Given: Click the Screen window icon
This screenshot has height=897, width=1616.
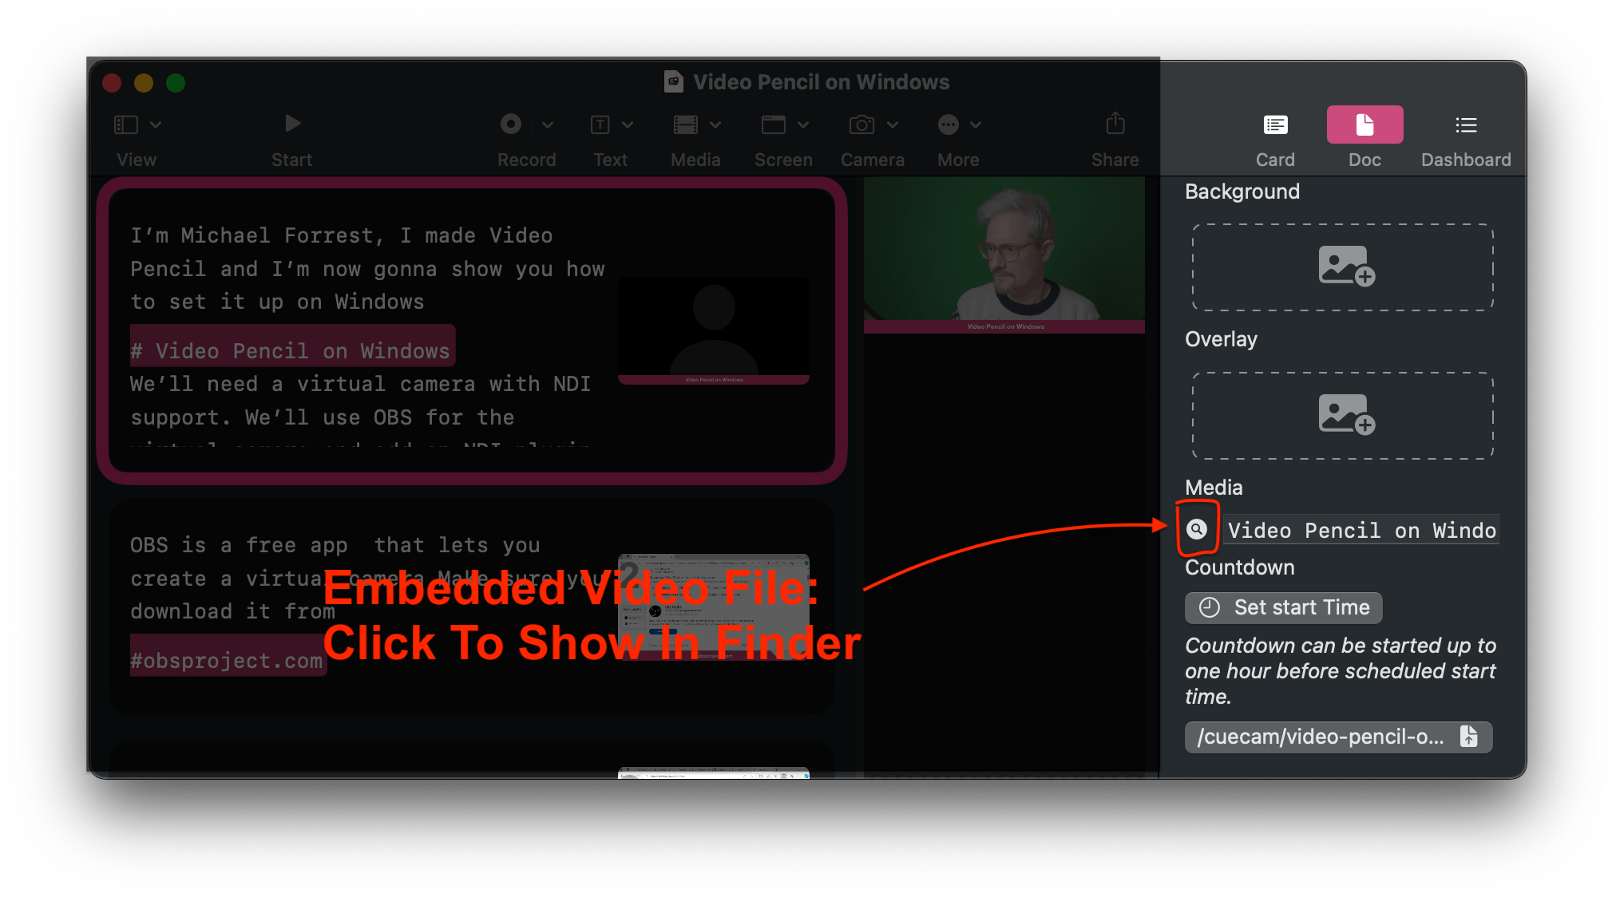Looking at the screenshot, I should [773, 124].
